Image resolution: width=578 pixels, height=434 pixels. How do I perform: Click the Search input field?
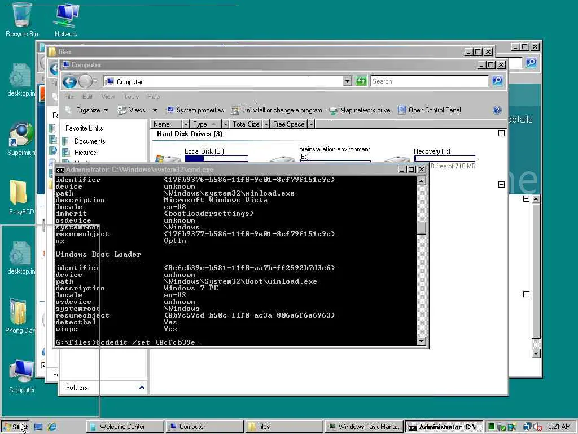coord(430,81)
